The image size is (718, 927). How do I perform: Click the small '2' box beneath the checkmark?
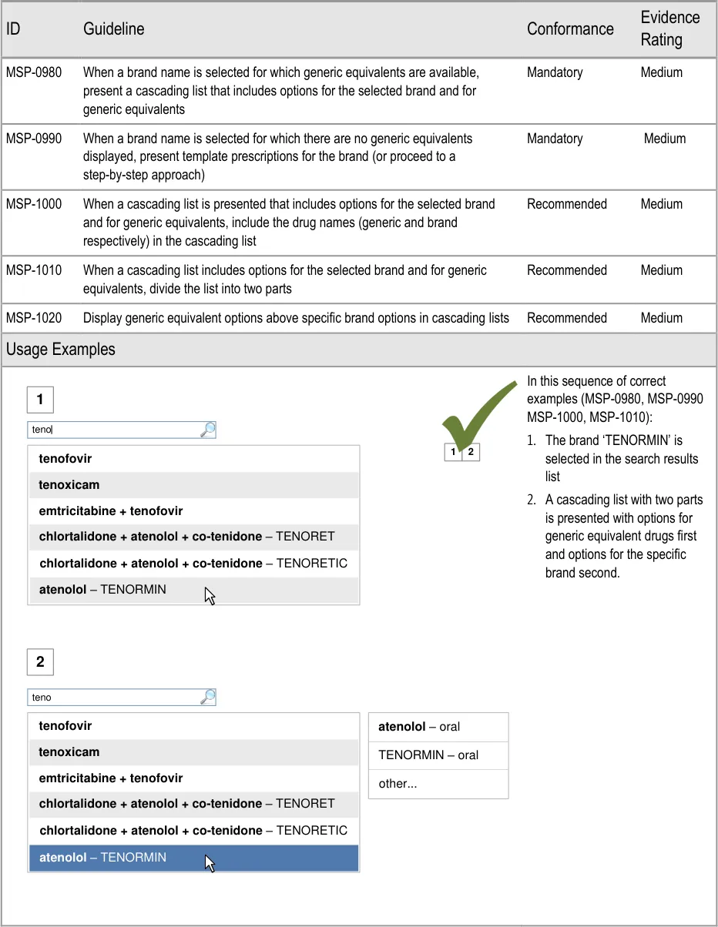pyautogui.click(x=471, y=452)
